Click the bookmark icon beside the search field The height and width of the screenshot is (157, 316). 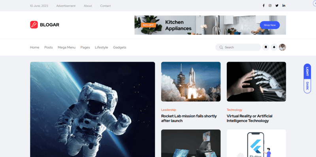coord(266,47)
